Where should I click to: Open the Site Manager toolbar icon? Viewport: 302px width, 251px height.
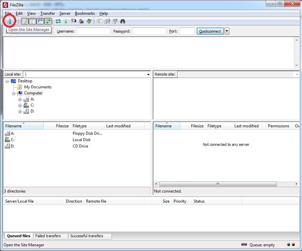click(9, 21)
